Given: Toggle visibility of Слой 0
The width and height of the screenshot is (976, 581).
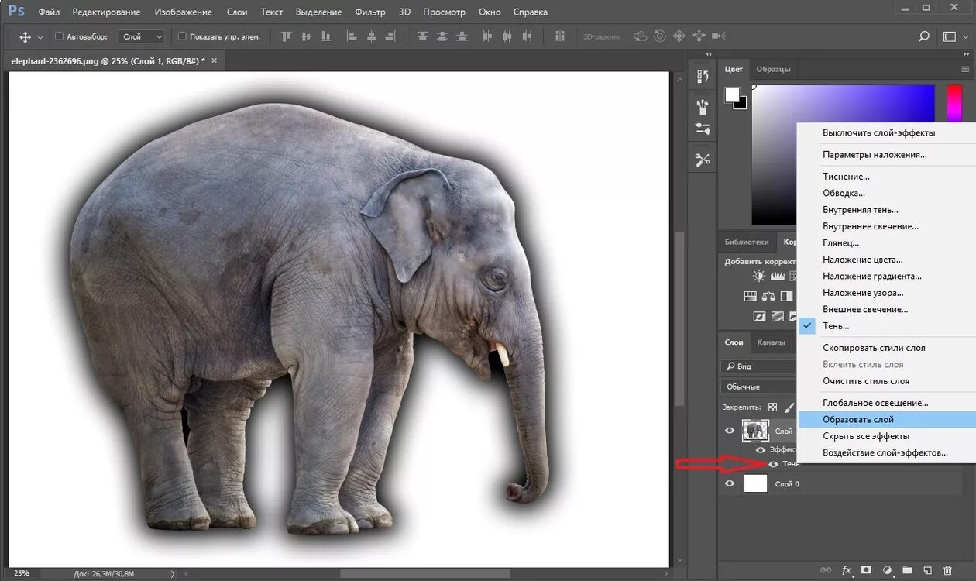Looking at the screenshot, I should [x=730, y=484].
